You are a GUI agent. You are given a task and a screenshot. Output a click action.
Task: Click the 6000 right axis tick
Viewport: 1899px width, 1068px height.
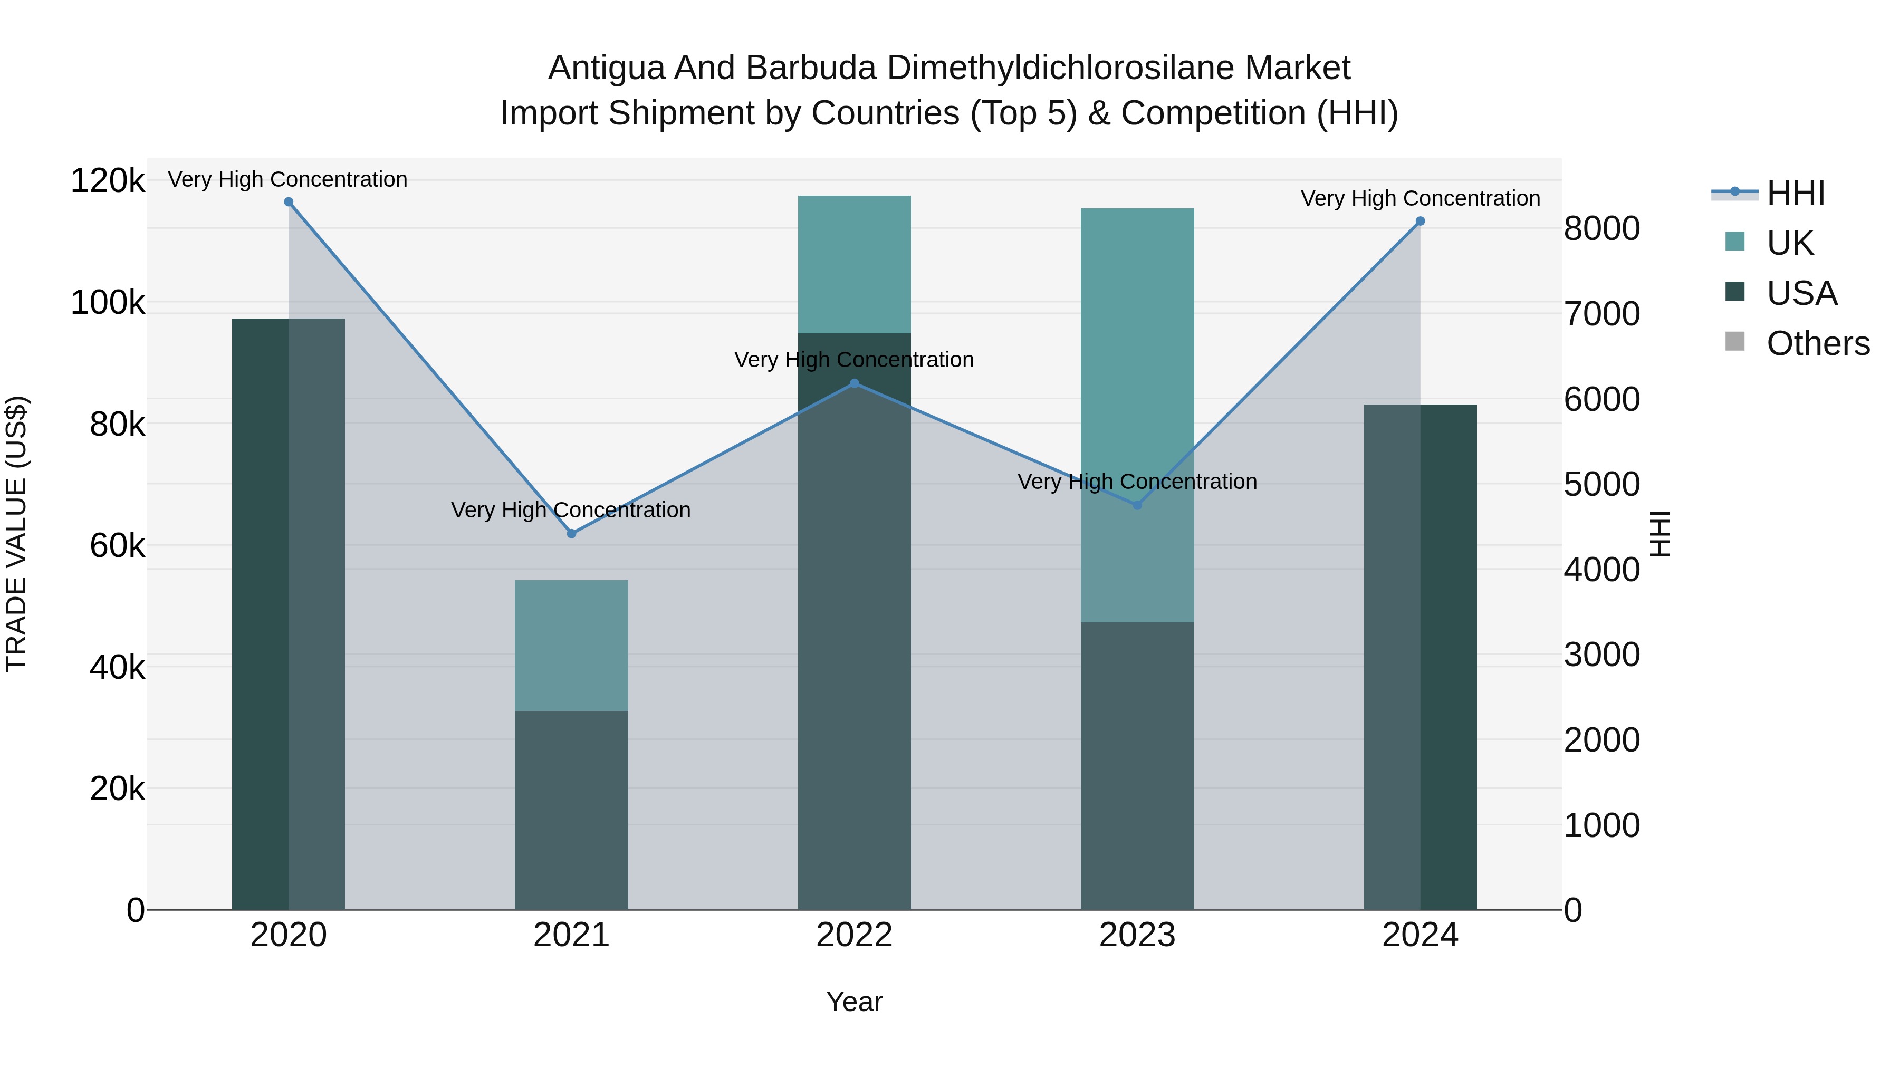point(1602,399)
